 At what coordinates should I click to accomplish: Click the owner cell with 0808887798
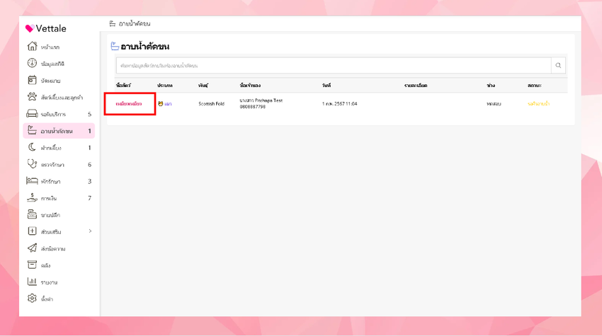click(x=261, y=103)
